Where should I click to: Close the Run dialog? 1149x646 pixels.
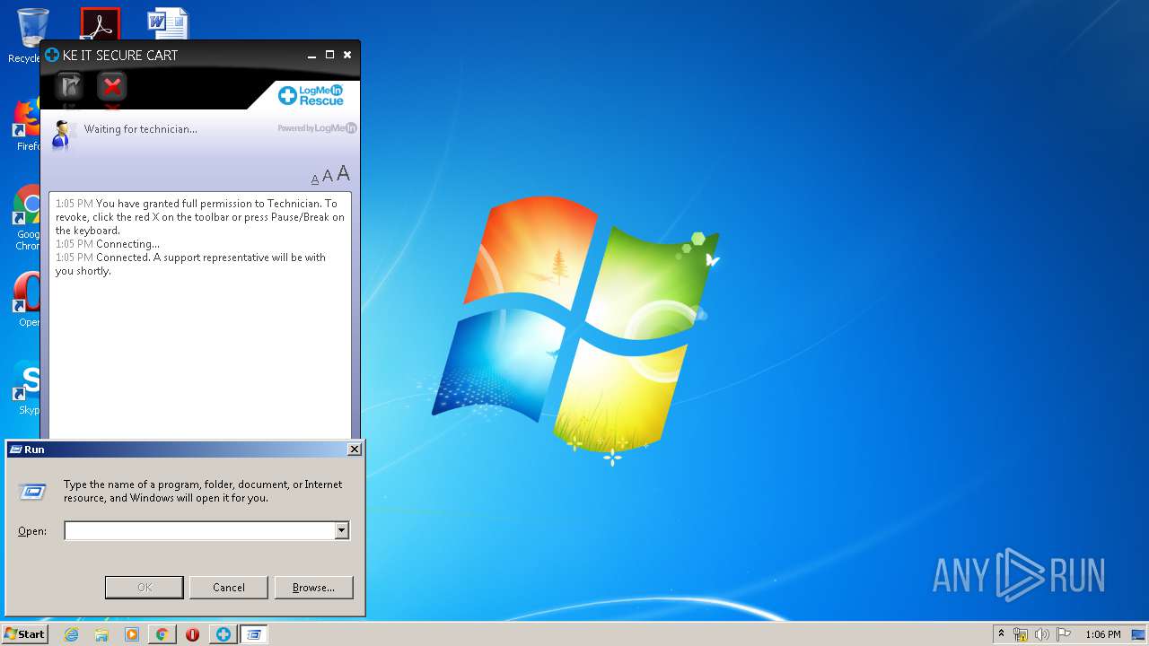(x=355, y=450)
